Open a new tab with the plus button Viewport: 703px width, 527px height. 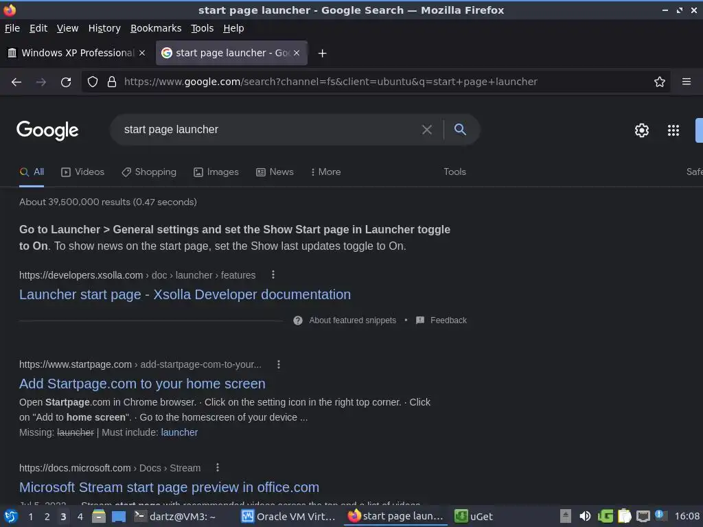(322, 54)
